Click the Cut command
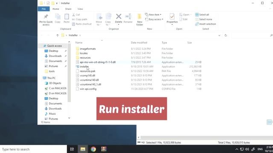This screenshot has width=273, height=153. tap(76, 15)
